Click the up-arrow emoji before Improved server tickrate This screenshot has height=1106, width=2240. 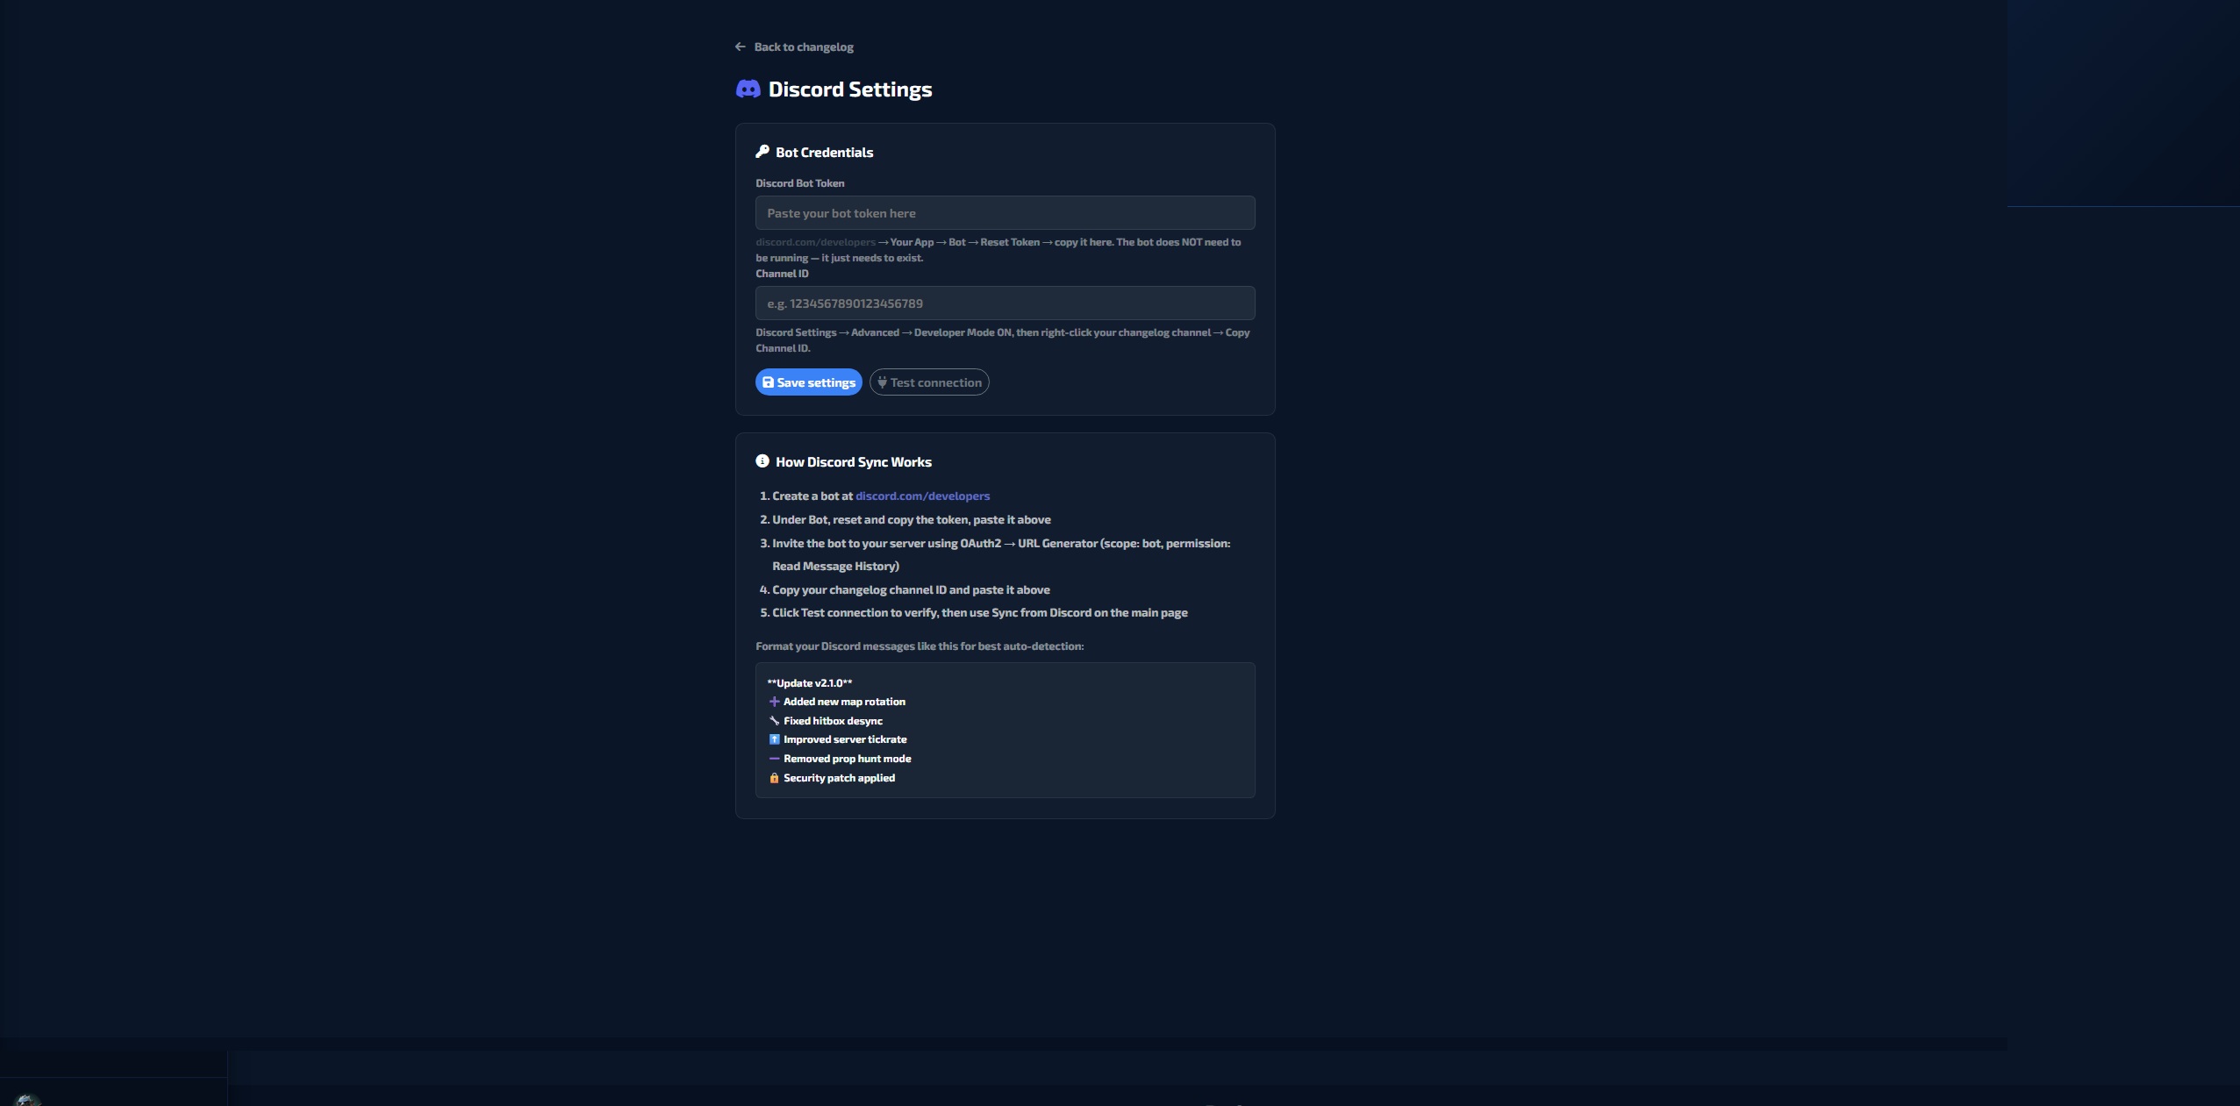[774, 739]
